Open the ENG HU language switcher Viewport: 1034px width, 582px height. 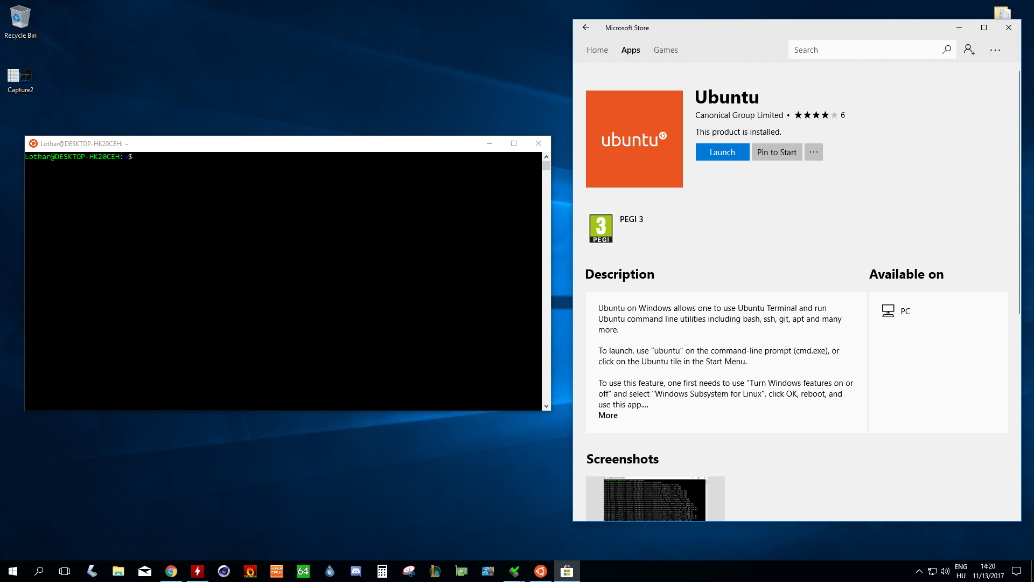pos(961,571)
